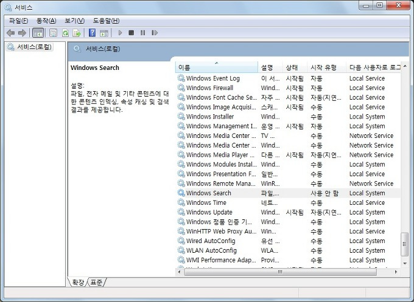Click 시작됨 status of Windows Update

[x=295, y=212]
